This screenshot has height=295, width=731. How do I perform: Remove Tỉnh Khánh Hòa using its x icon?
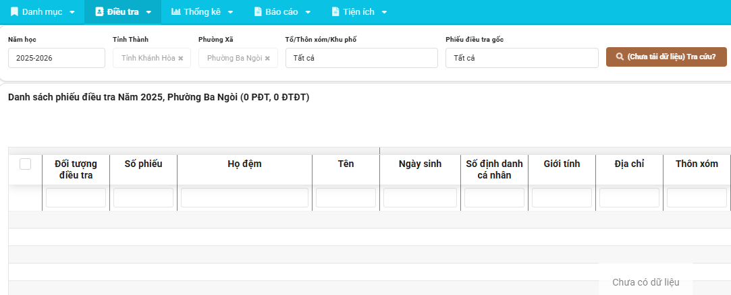[x=181, y=58]
